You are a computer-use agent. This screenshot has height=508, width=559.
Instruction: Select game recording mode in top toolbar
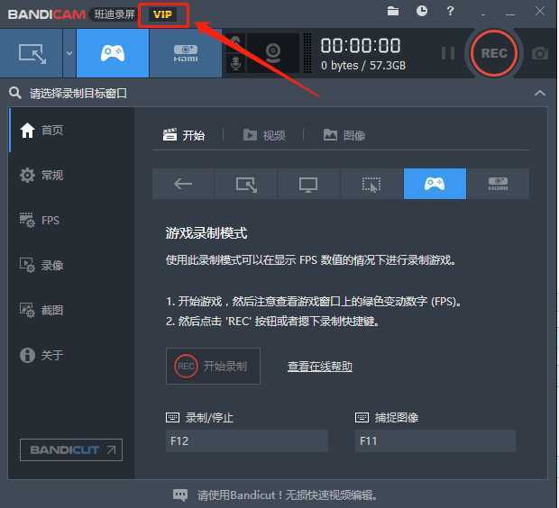113,53
